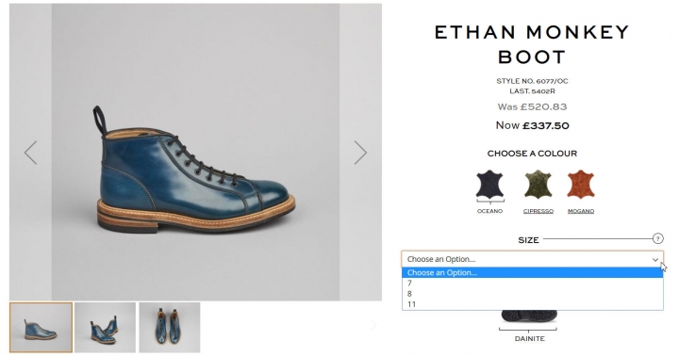This screenshot has height=357, width=679.
Task: Choose size 11 from the list
Action: click(533, 304)
